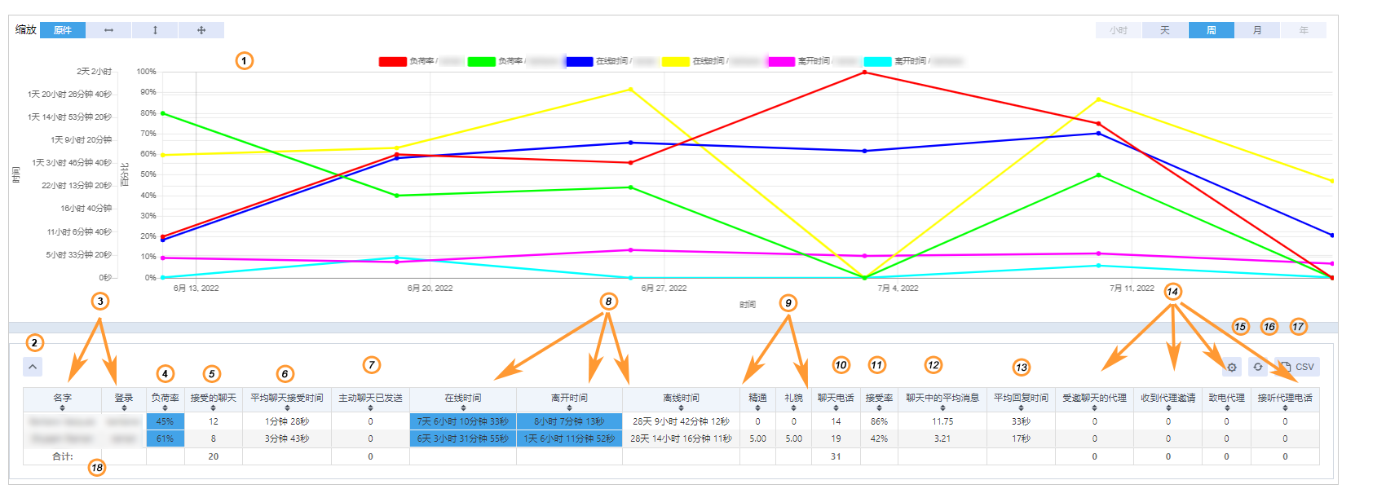
Task: Click average messages value 3.21
Action: (x=942, y=438)
